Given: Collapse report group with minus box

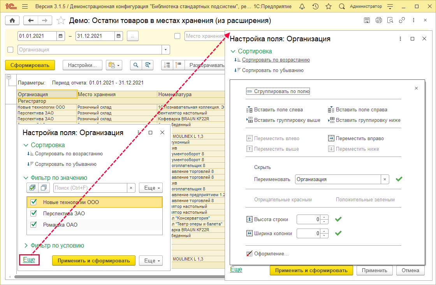Looking at the screenshot, I should click(x=9, y=77).
